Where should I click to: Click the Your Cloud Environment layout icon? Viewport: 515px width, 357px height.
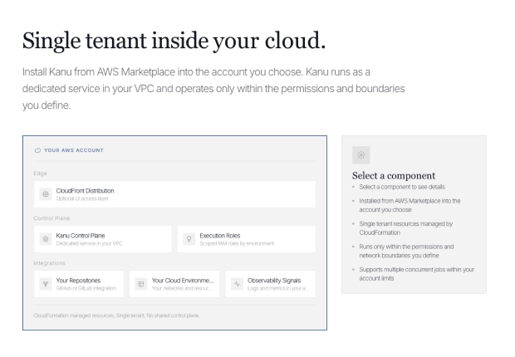coord(141,284)
